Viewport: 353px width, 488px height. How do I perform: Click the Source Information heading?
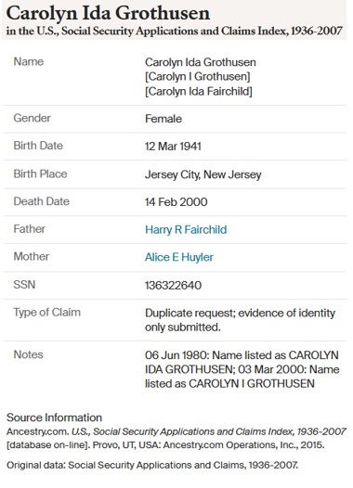[x=54, y=417]
